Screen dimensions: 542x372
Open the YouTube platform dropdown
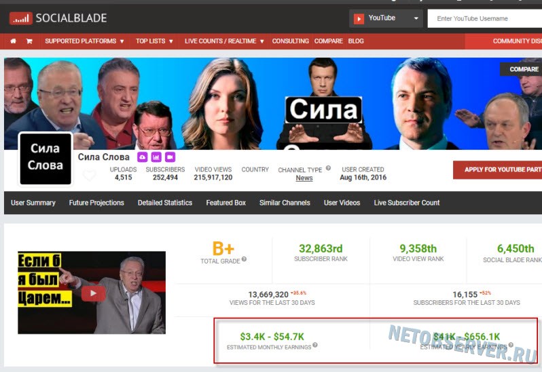click(x=386, y=18)
